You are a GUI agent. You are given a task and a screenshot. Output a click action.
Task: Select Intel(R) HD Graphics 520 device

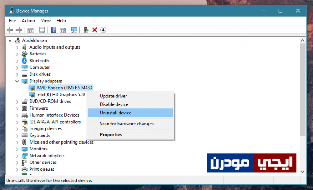click(61, 95)
